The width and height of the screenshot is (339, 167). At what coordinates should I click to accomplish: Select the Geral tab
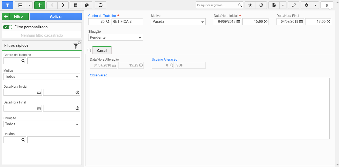point(102,50)
